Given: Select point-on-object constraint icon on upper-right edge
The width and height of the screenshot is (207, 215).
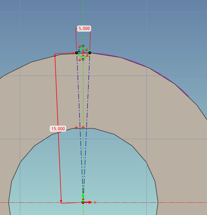Looking at the screenshot, I should (87, 50).
